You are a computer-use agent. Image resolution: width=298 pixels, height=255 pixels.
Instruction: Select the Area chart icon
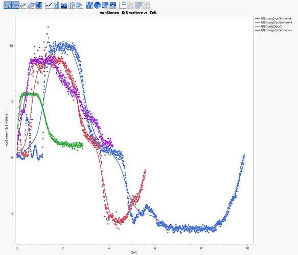click(x=64, y=5)
